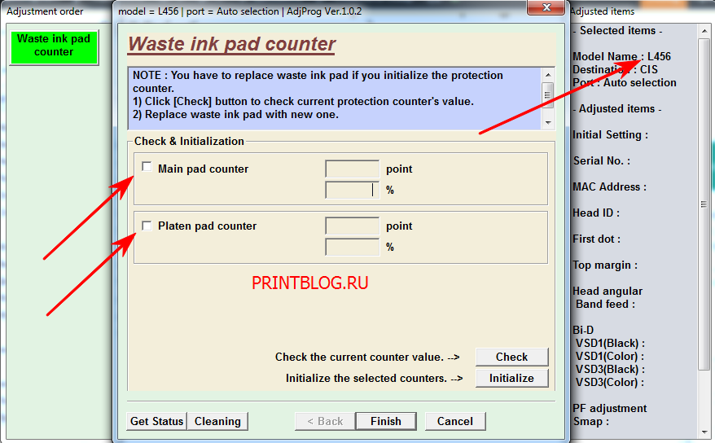Screen dimensions: 715x443
Task: Click the '- Selected items -' heading
Action: click(x=617, y=30)
